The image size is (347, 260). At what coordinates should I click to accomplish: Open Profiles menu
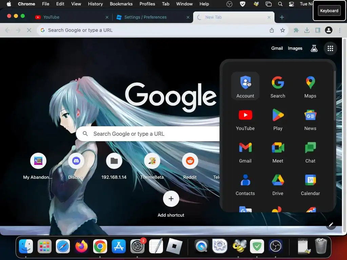coord(147,4)
